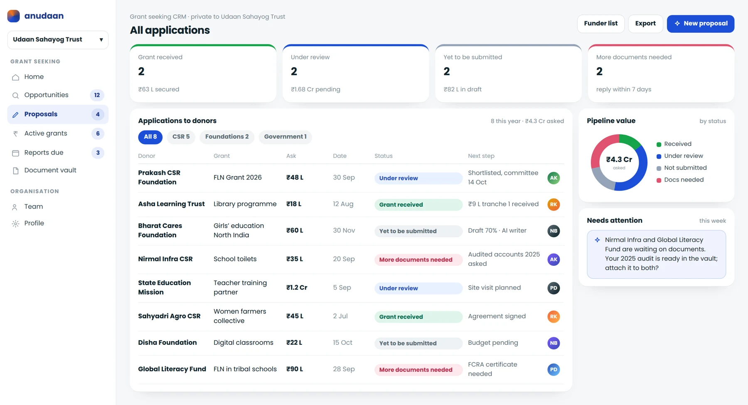Open the Profile gear icon

(15, 223)
